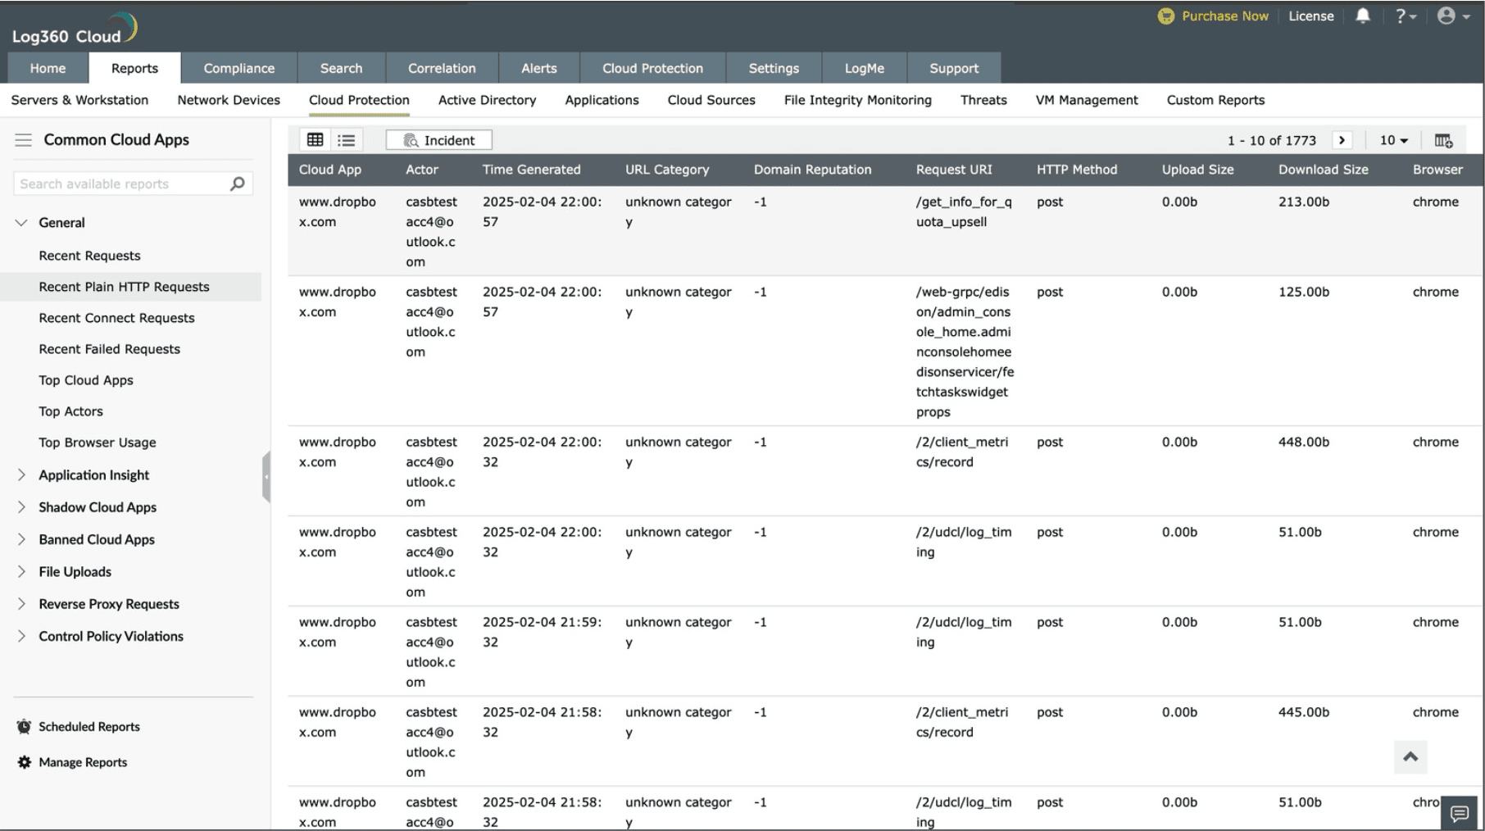Open Top Actors report
This screenshot has width=1485, height=831.
point(70,411)
